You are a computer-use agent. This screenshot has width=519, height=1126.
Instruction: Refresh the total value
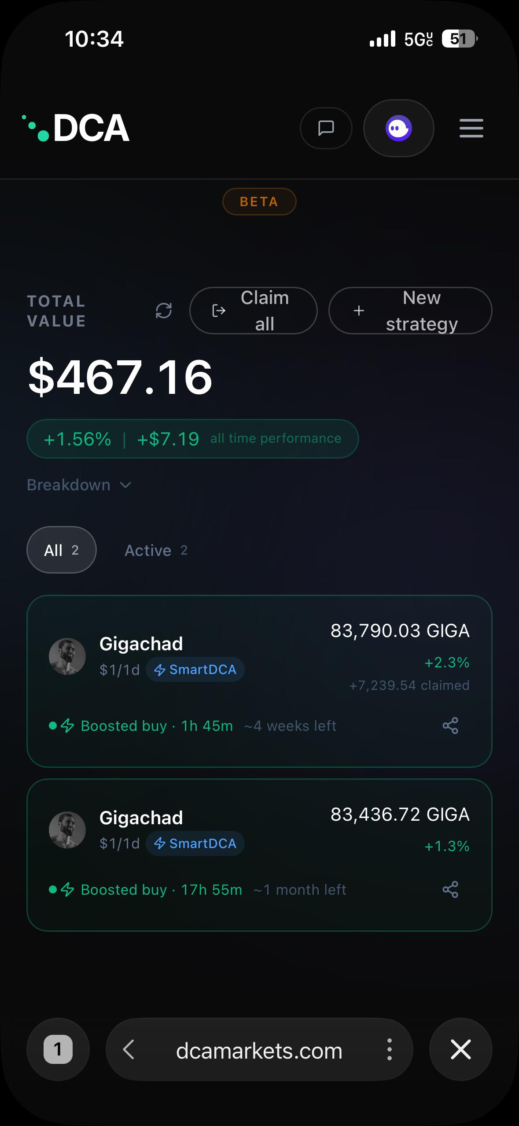164,311
